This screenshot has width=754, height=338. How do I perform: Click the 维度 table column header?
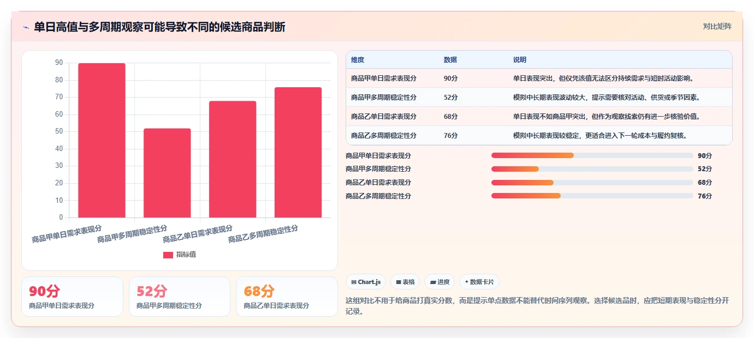pos(358,60)
